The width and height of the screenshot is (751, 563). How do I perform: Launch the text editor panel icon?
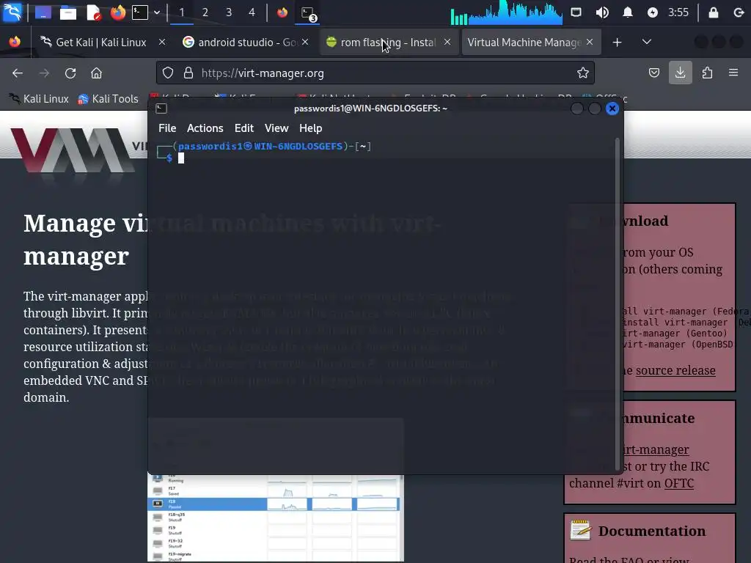click(93, 12)
